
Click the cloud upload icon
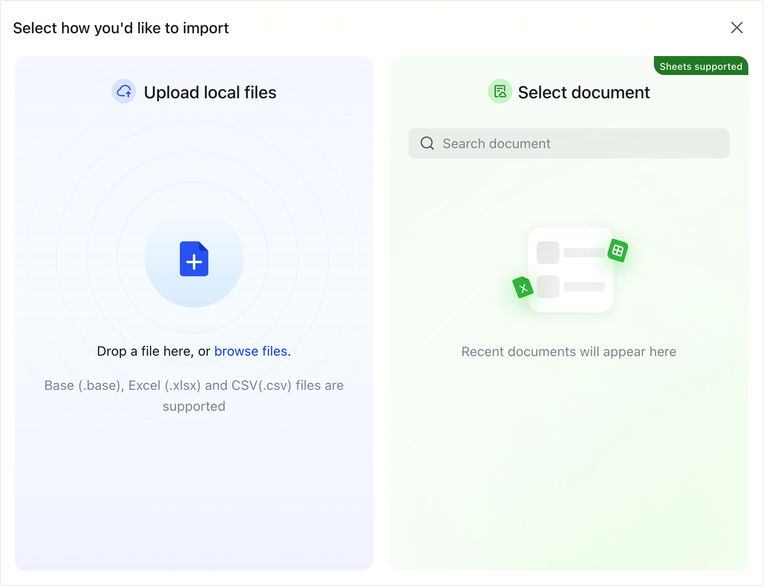(x=124, y=91)
